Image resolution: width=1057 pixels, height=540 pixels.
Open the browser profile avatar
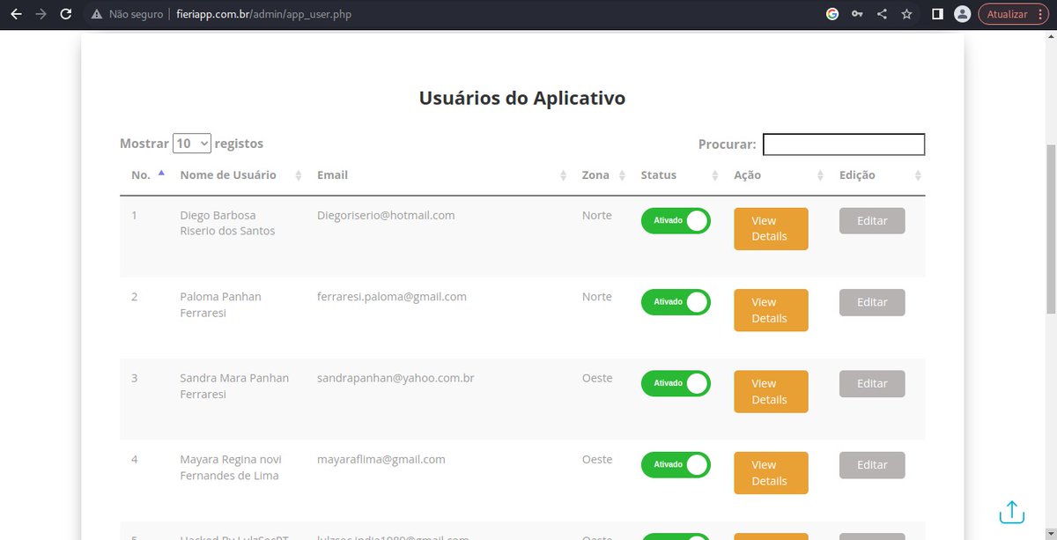(x=963, y=14)
